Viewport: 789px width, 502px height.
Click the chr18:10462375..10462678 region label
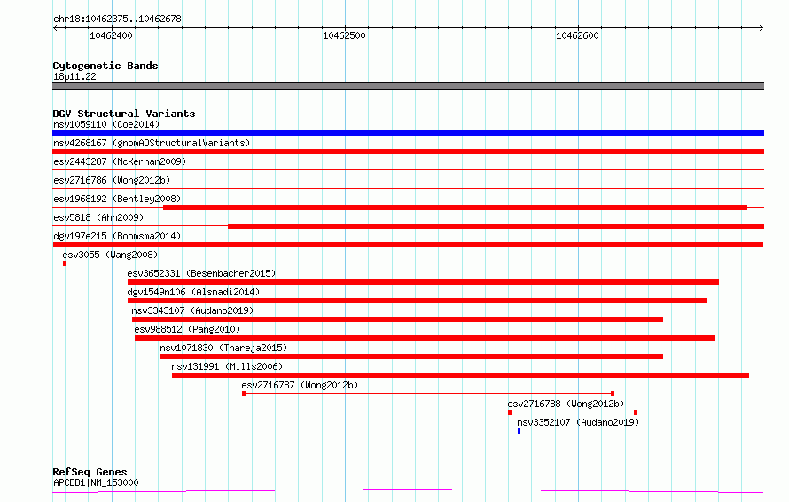click(x=117, y=19)
